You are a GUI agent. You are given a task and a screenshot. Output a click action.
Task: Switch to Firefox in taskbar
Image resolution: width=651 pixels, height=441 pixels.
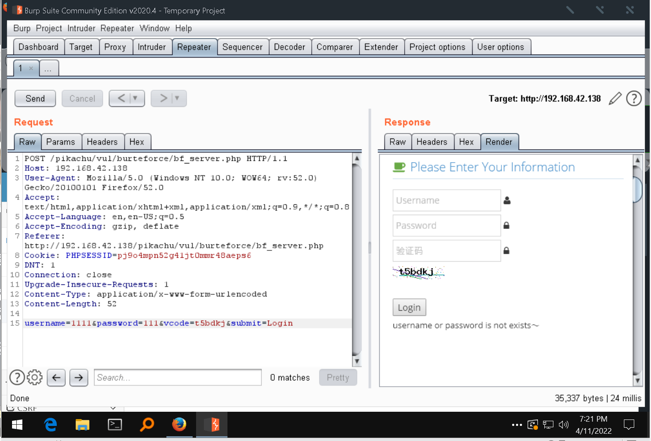coord(179,425)
